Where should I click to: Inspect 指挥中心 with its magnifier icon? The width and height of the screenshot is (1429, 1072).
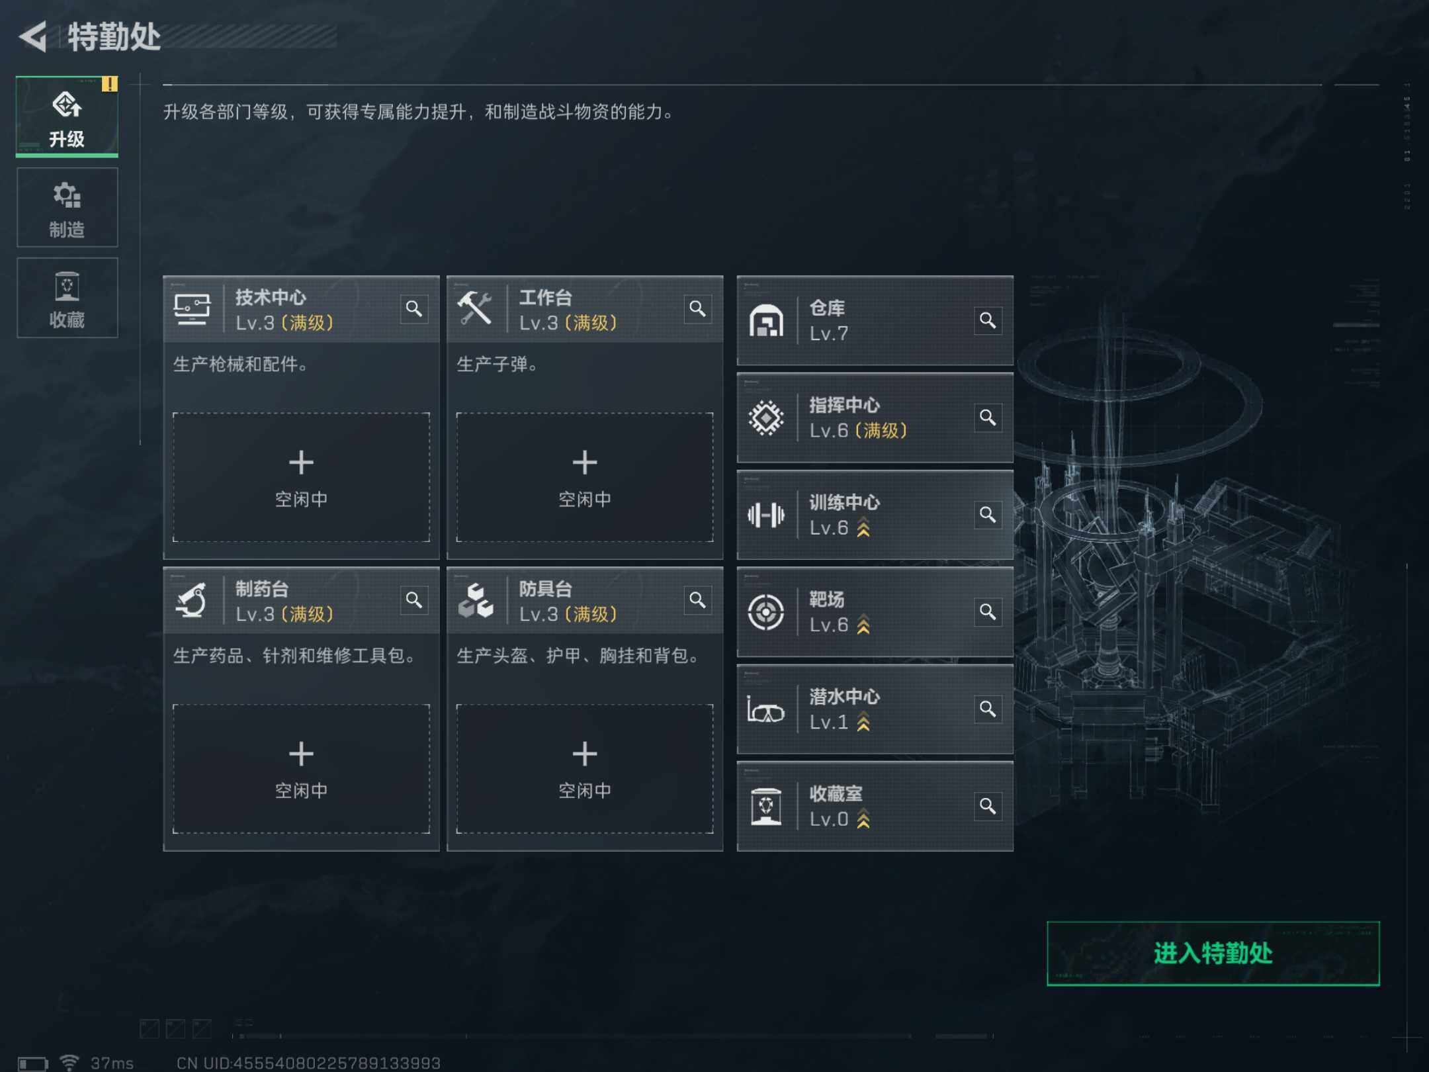click(988, 418)
